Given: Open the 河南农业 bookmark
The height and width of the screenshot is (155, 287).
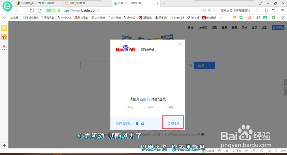Looking at the screenshot, I should coord(47,18).
